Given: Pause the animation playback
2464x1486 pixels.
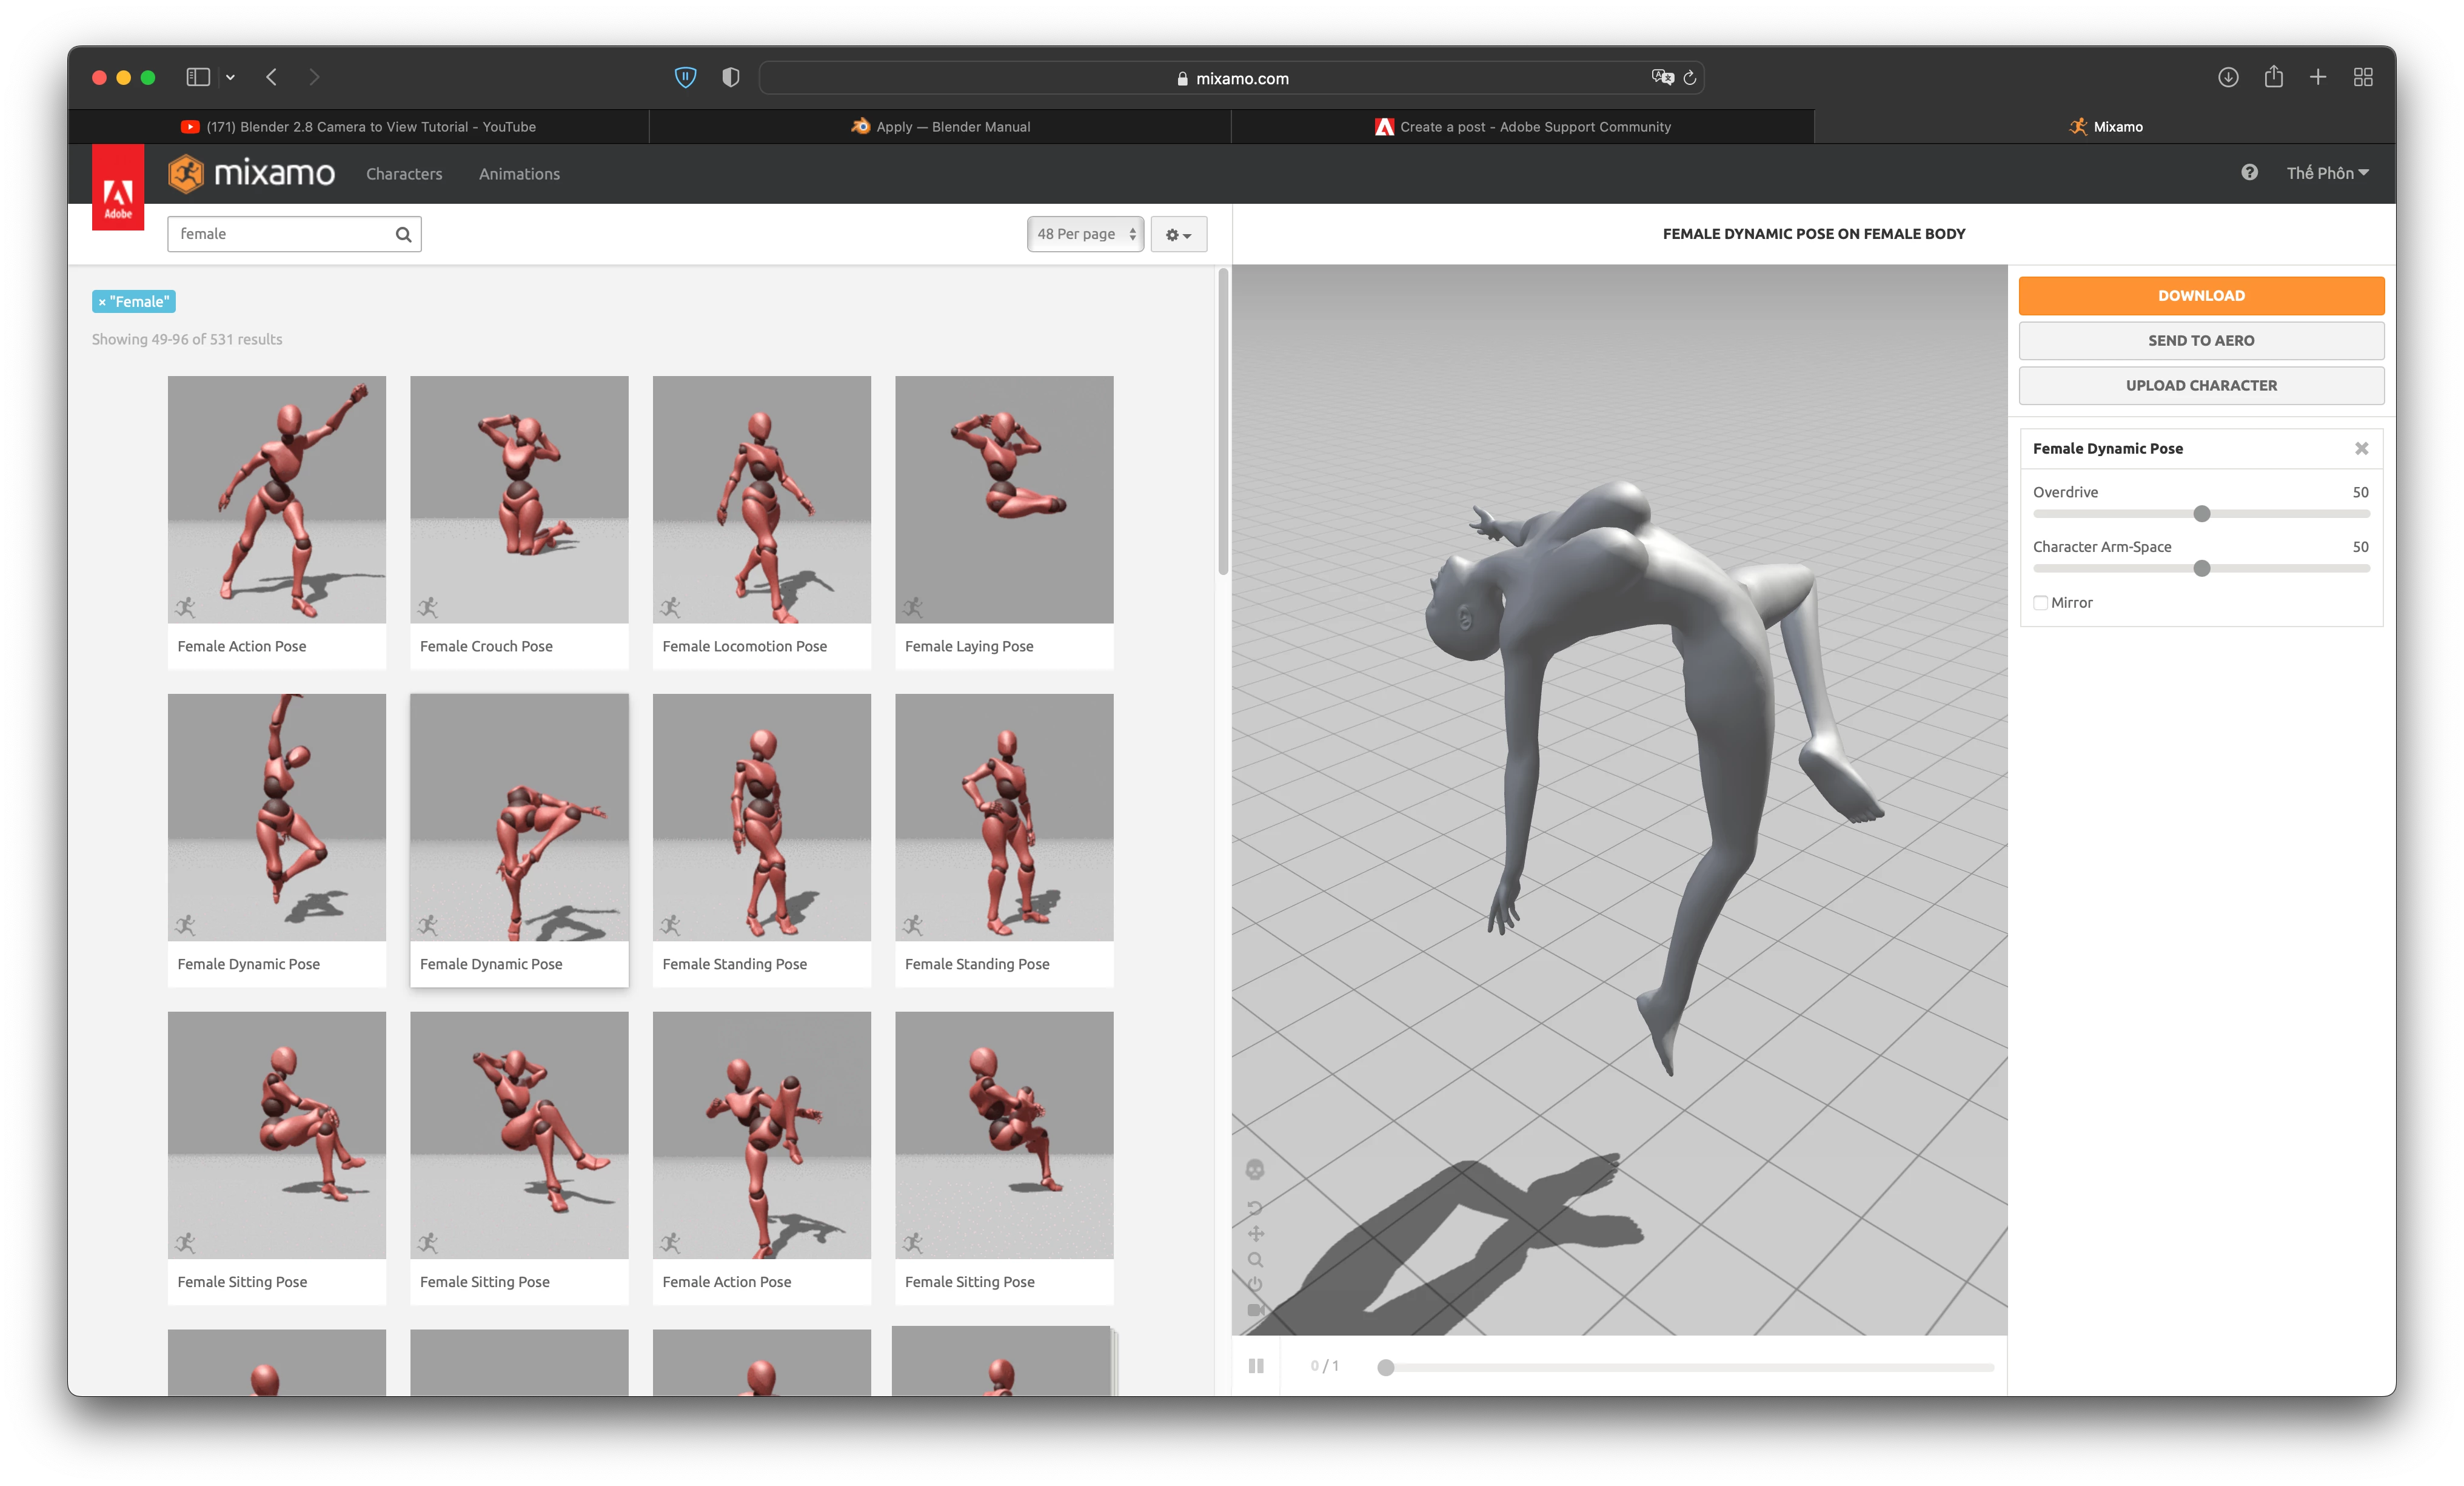Looking at the screenshot, I should (x=1256, y=1366).
